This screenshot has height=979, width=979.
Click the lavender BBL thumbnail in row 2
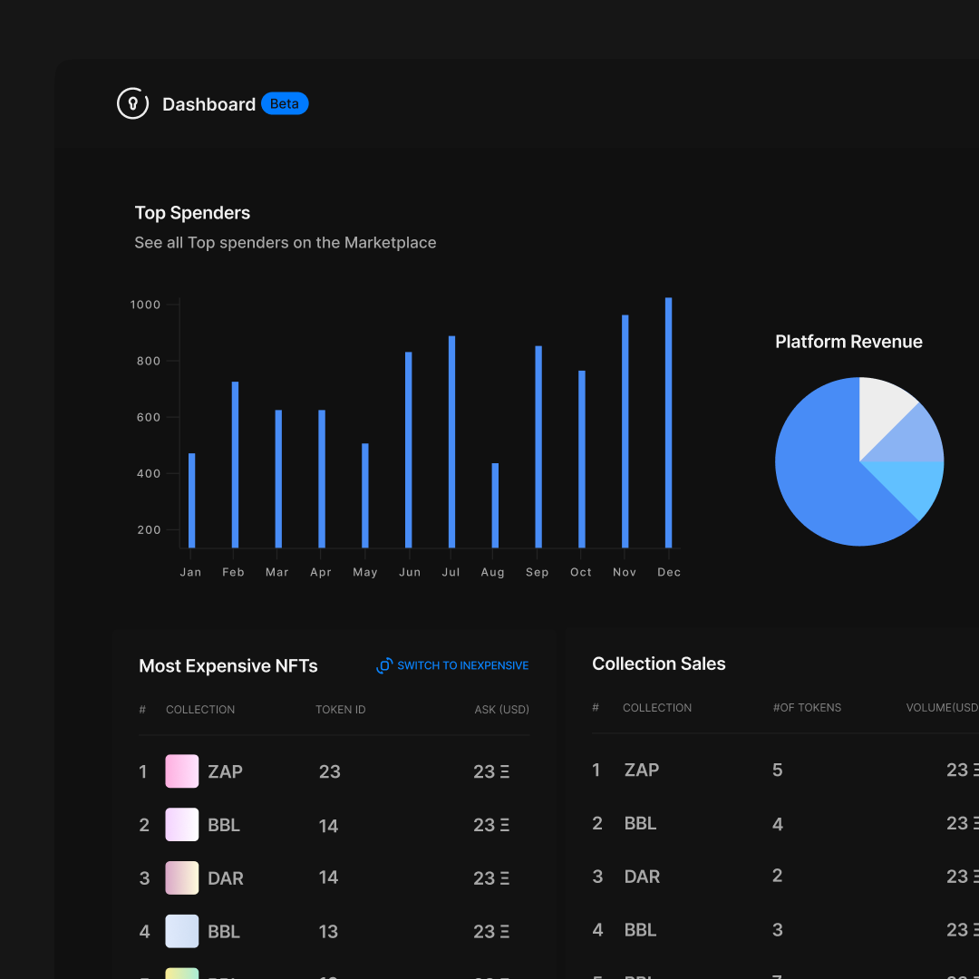coord(181,825)
